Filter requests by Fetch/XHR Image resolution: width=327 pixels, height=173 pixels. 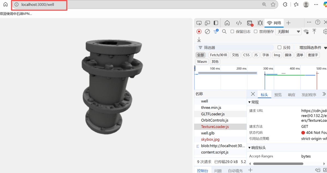point(219,55)
